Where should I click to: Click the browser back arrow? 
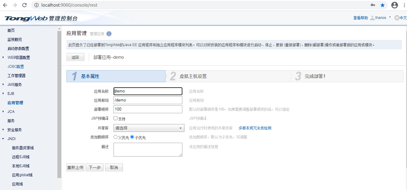(x=5, y=5)
